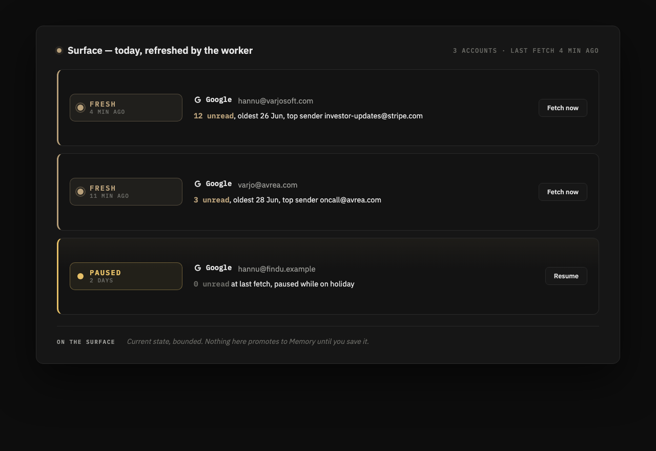Click status dot in the 11 min ago badge
Image resolution: width=656 pixels, height=451 pixels.
(x=80, y=192)
